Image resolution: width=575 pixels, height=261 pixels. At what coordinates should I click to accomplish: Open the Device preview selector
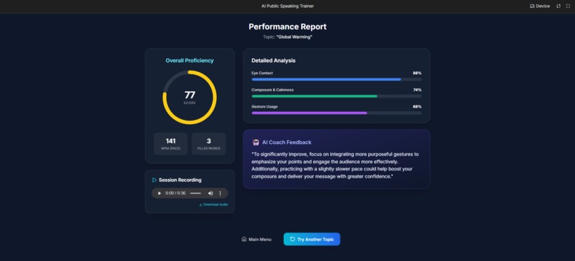540,6
